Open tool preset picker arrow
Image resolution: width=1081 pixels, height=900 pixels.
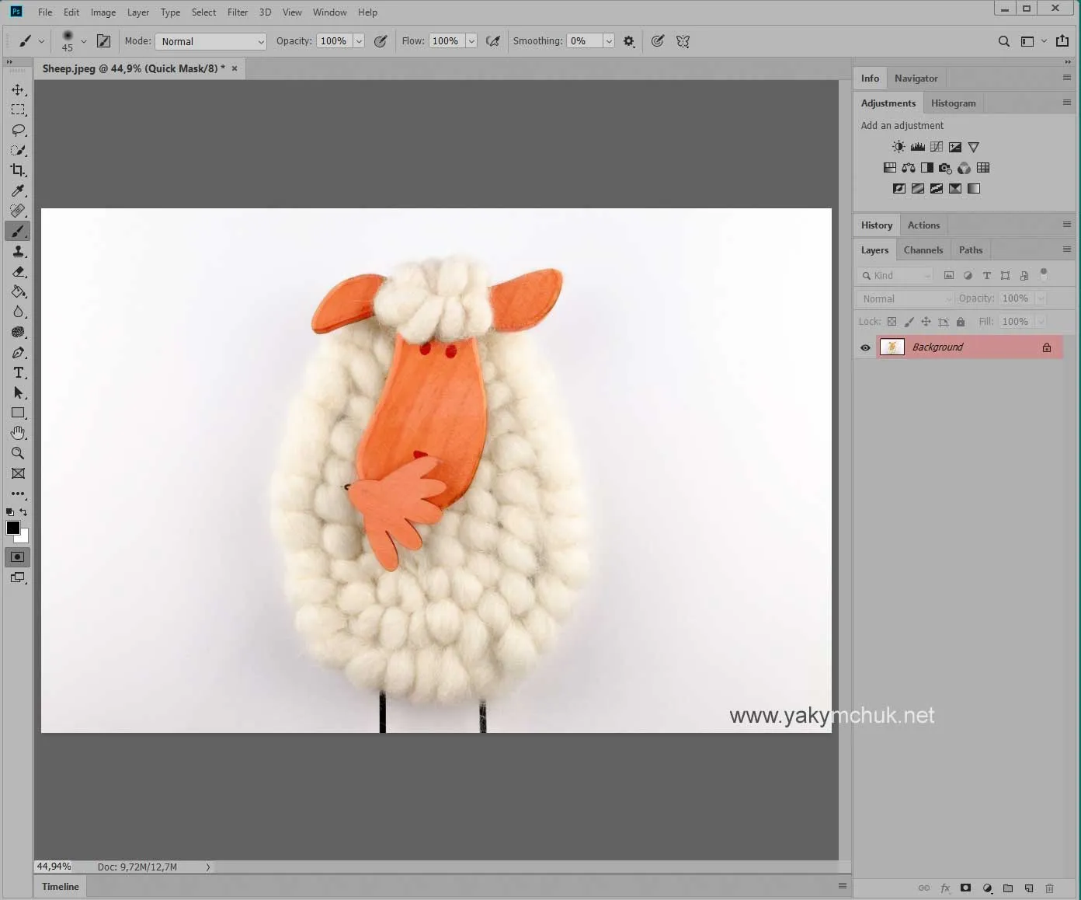tap(41, 41)
